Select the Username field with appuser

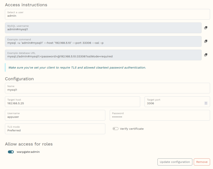tap(55, 115)
